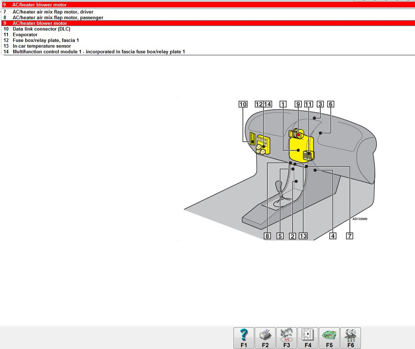Select 'In-car temperature sensor' list entry

coord(207,46)
